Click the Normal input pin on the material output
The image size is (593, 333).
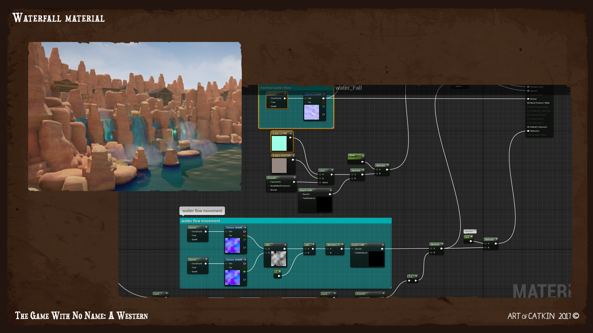pyautogui.click(x=528, y=99)
